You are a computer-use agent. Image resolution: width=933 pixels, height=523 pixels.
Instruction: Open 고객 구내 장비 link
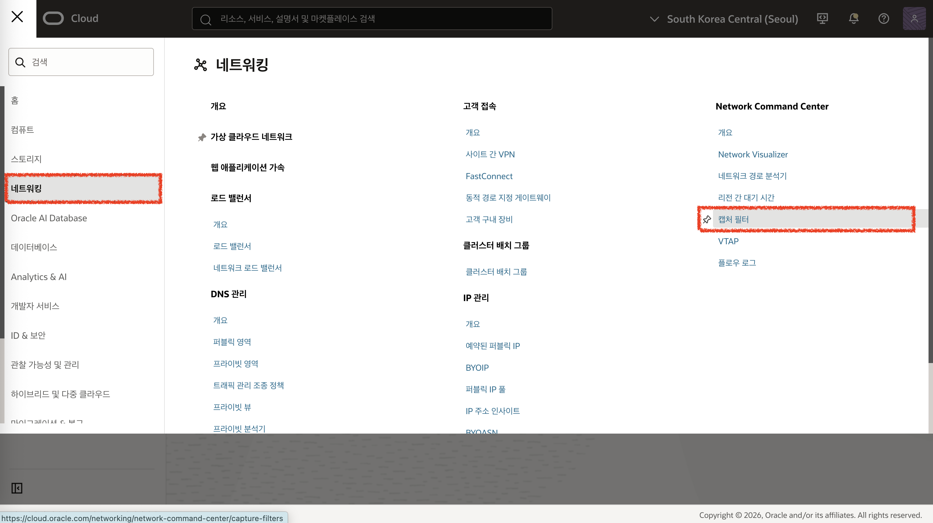[x=489, y=219]
